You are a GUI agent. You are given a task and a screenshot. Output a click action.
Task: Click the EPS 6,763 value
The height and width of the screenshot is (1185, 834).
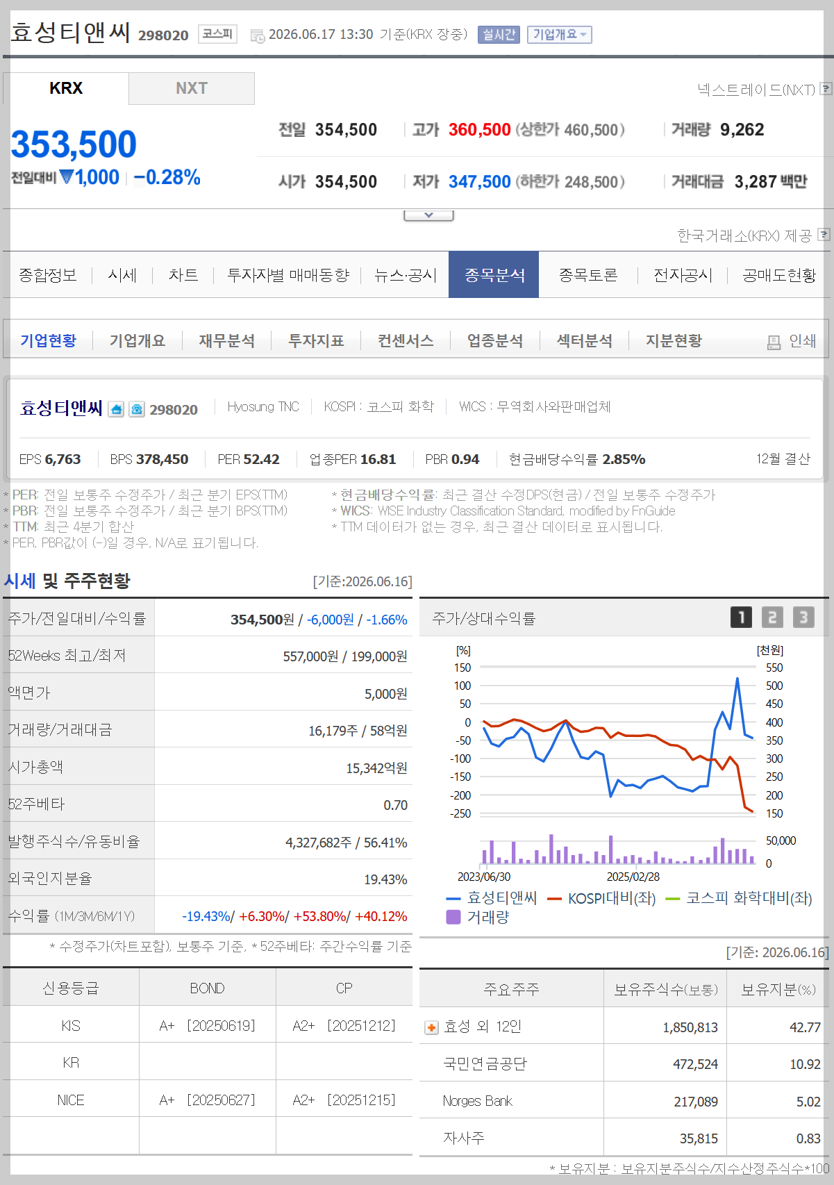point(63,459)
